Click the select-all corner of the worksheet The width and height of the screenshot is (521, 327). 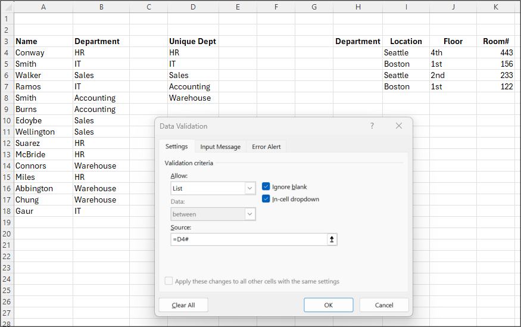(x=7, y=7)
